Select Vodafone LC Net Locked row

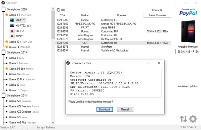pyautogui.click(x=113, y=51)
